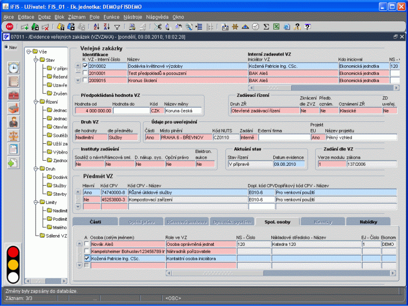Click the ship wheel toolbar icon
Screen dimensions: 408x306
pos(235,27)
